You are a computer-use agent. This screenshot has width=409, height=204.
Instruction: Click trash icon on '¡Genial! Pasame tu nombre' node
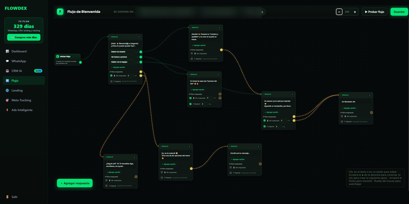tap(219, 28)
